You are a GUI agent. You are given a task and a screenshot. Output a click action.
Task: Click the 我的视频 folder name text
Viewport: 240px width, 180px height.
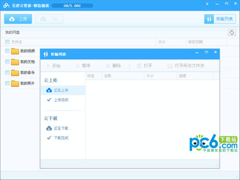(27, 51)
